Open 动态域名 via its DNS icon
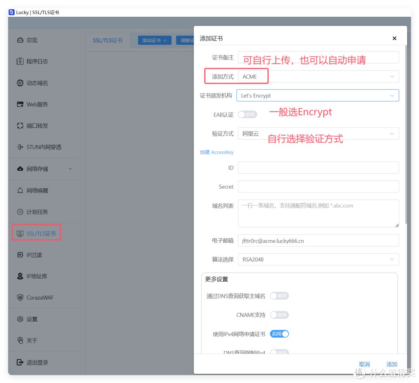Image resolution: width=419 pixels, height=383 pixels. pos(20,83)
